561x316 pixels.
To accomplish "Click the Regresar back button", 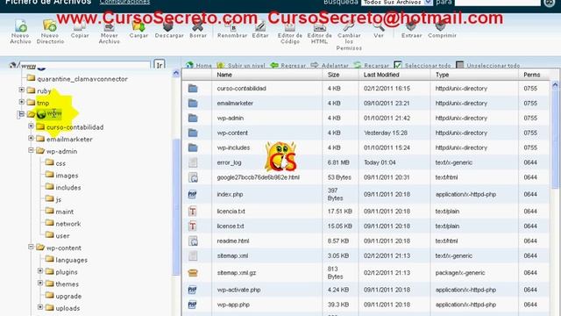I will tap(288, 65).
